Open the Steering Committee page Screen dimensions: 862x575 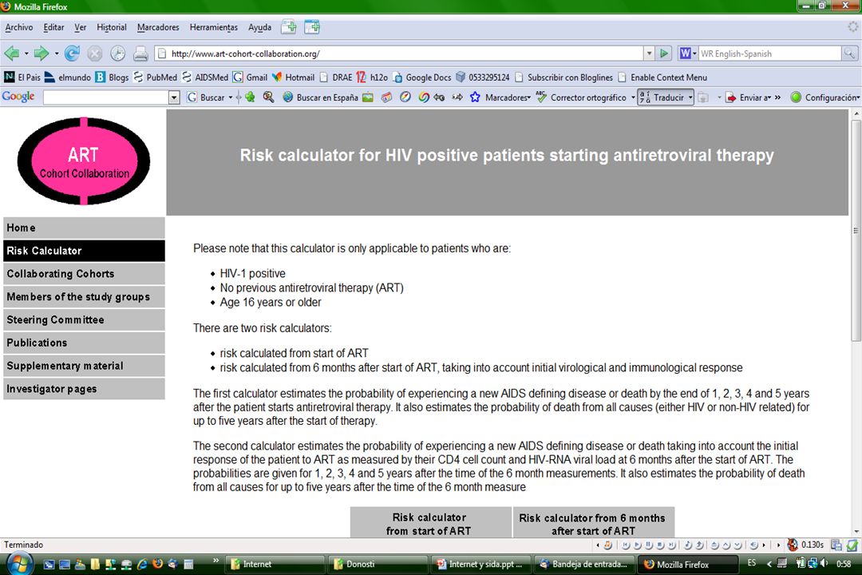84,319
